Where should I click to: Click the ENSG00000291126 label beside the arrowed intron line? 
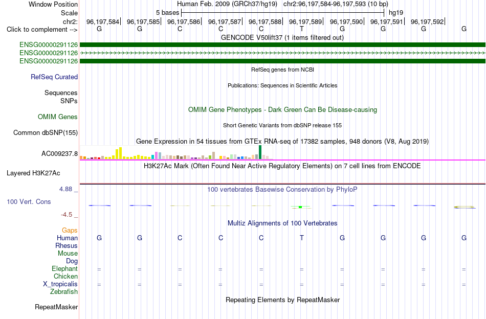(49, 53)
